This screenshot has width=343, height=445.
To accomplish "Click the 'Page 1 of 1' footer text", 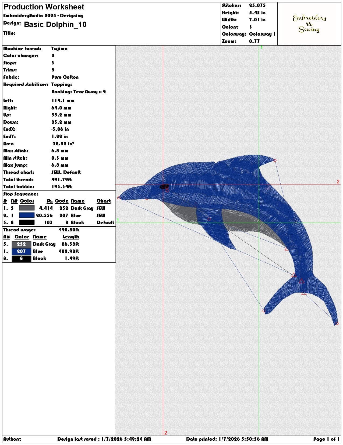I will click(x=326, y=439).
